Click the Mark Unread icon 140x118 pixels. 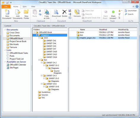[113, 12]
